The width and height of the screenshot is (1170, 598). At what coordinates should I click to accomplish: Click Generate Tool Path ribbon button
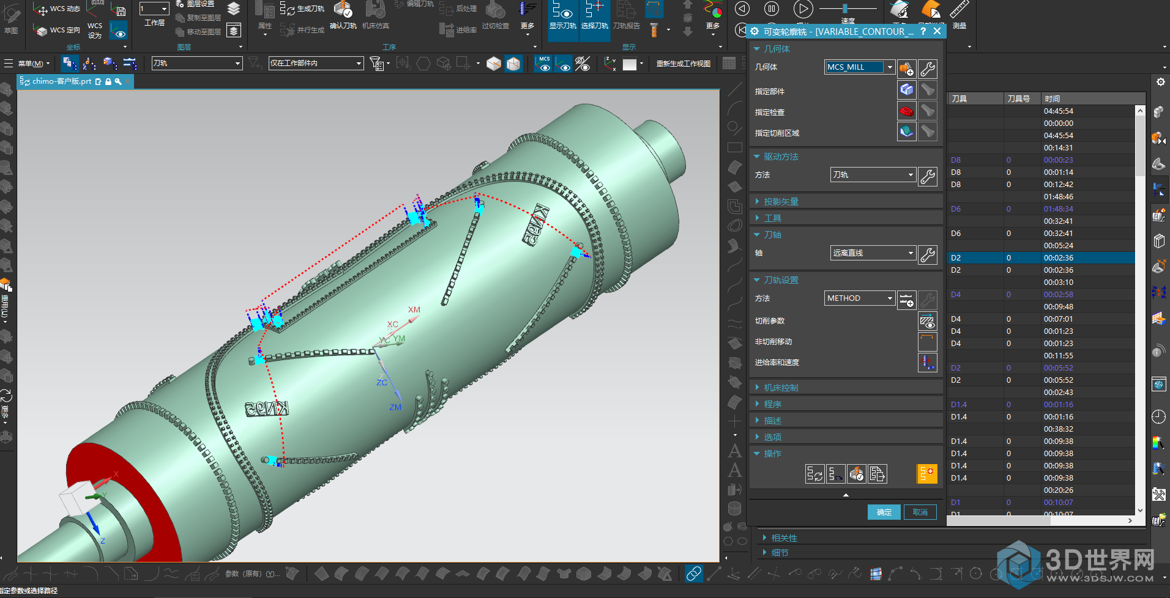304,9
